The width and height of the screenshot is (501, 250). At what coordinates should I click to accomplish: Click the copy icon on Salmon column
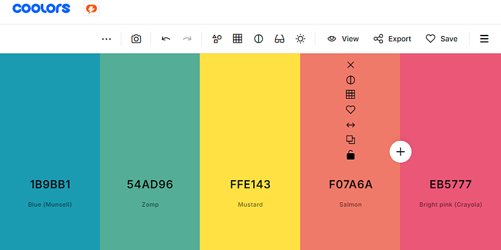(351, 140)
